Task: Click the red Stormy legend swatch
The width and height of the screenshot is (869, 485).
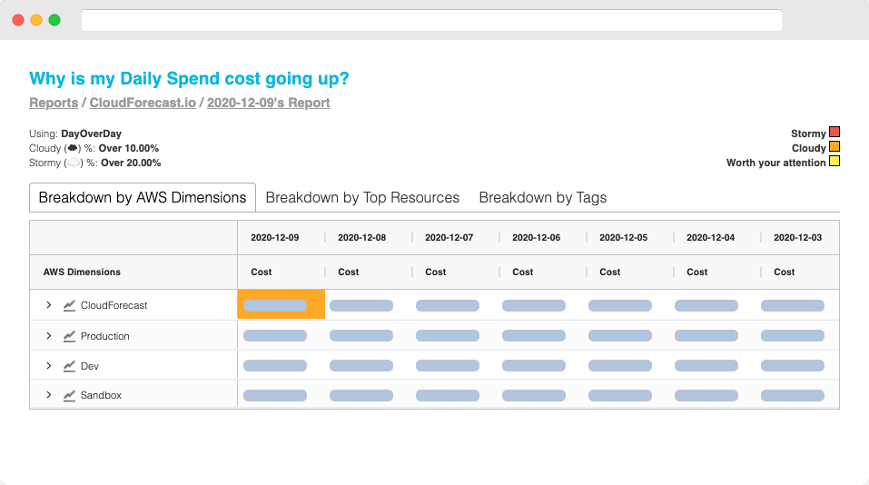Action: [834, 132]
